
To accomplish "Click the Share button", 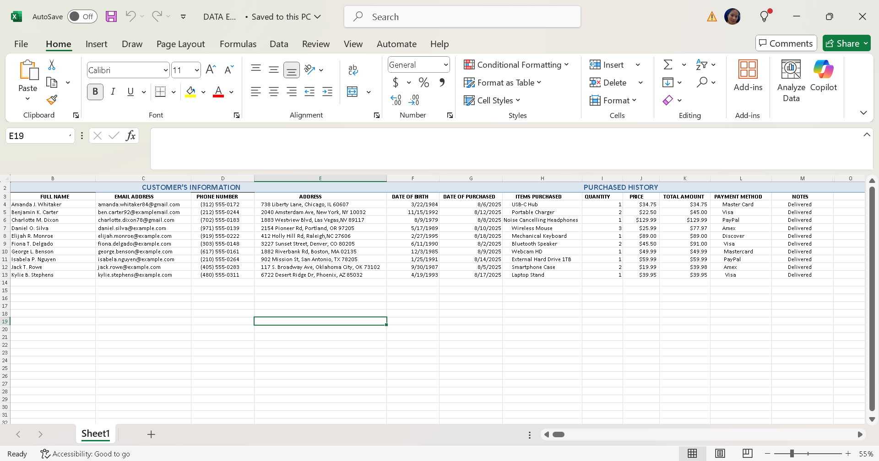I will pyautogui.click(x=846, y=43).
